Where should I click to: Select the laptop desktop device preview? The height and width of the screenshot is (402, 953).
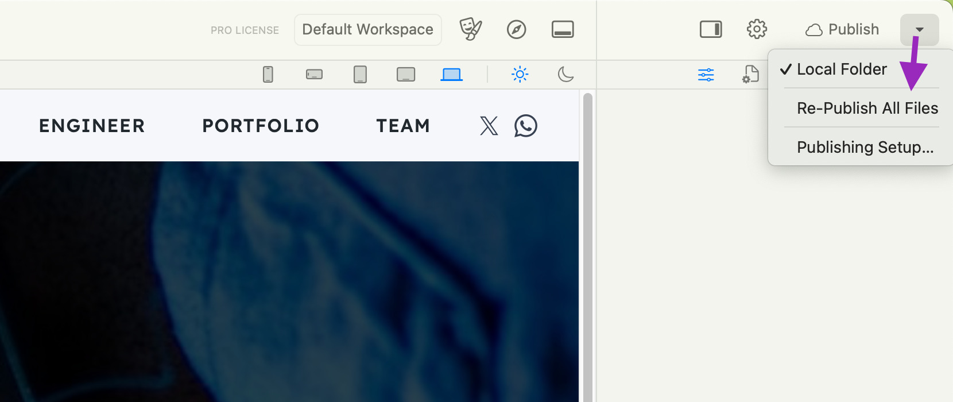pyautogui.click(x=452, y=75)
